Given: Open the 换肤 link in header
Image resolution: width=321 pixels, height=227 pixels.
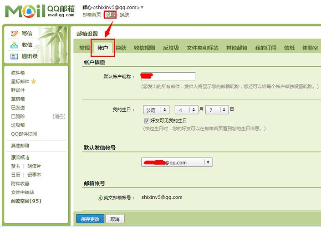Looking at the screenshot, I should click(x=124, y=15).
